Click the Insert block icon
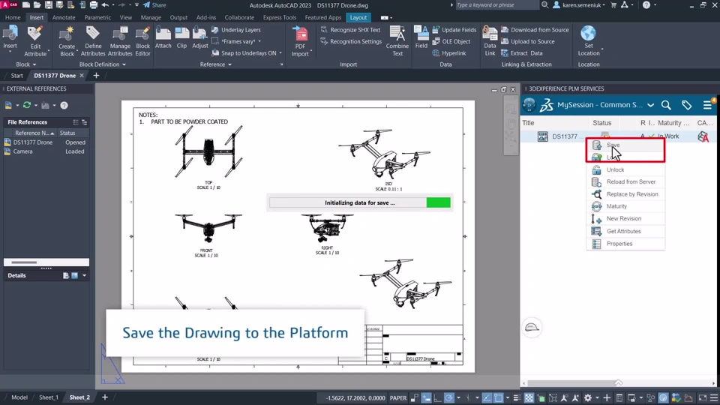720x405 pixels. tap(10, 34)
